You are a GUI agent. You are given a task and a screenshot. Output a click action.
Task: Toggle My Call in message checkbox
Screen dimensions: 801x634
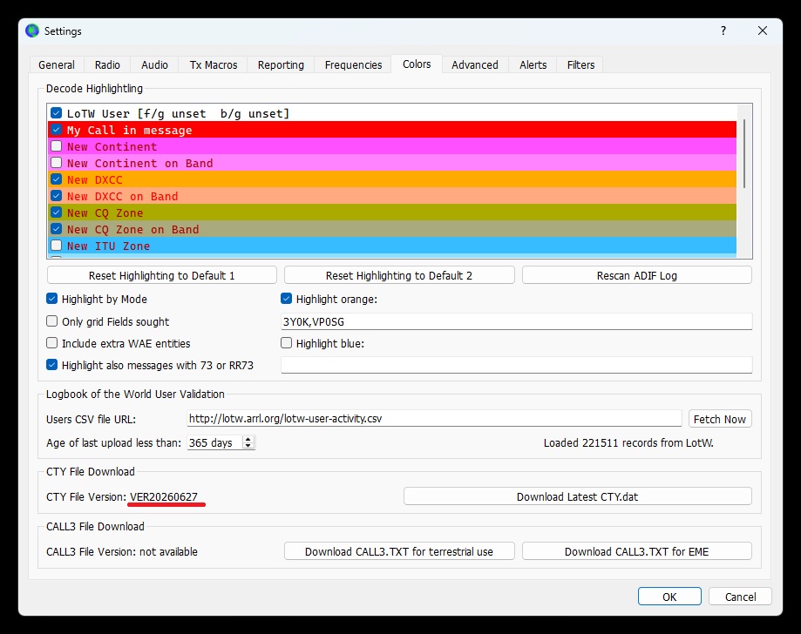pyautogui.click(x=56, y=130)
